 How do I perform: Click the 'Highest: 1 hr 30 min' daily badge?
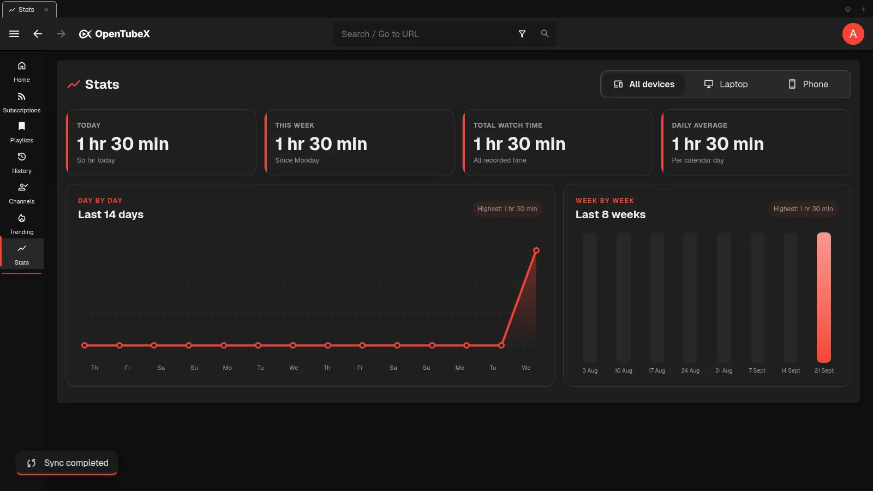click(507, 209)
